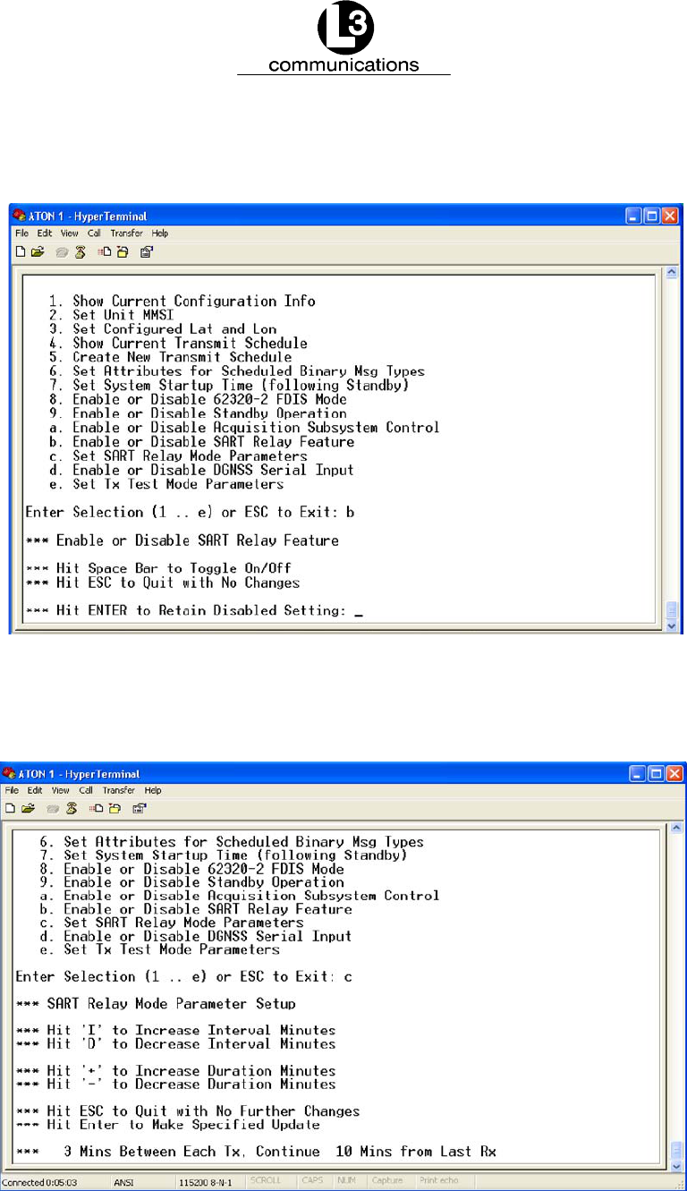Screen dimensions: 687x1191
Task: Click '115200 8-N-1' in status bar
Action: pyautogui.click(x=205, y=1182)
